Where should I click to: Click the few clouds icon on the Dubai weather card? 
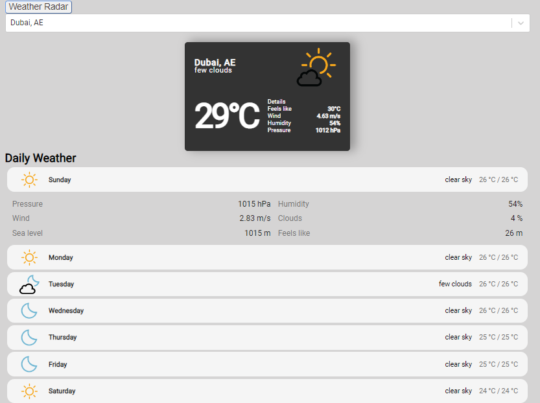(318, 66)
